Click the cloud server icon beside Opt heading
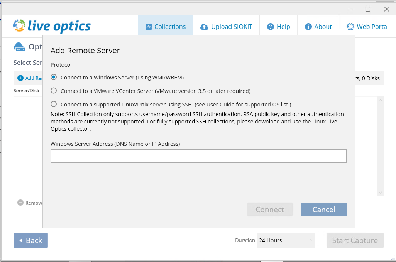The image size is (396, 262). click(19, 47)
